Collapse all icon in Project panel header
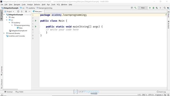 (22, 11)
